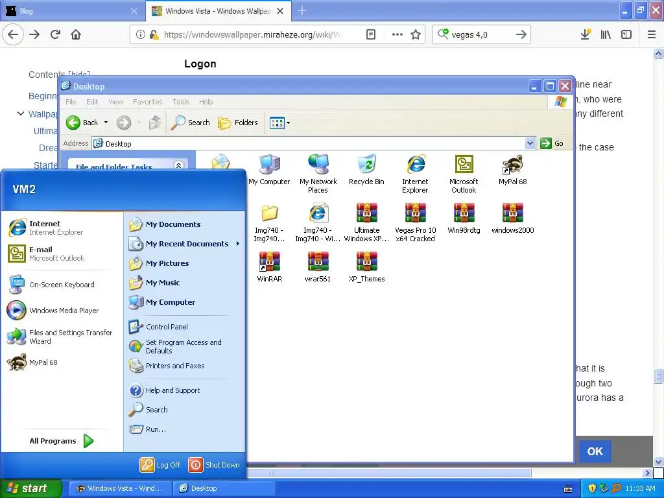Screen dimensions: 664x498
Task: Open the Tools menu
Action: [181, 102]
